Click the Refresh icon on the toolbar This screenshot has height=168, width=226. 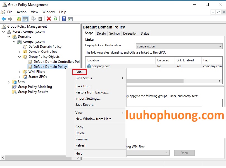(56, 19)
